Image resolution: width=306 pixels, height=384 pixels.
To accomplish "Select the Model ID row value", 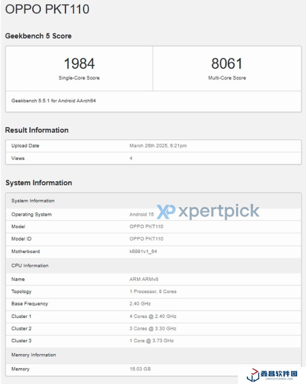I will (146, 239).
